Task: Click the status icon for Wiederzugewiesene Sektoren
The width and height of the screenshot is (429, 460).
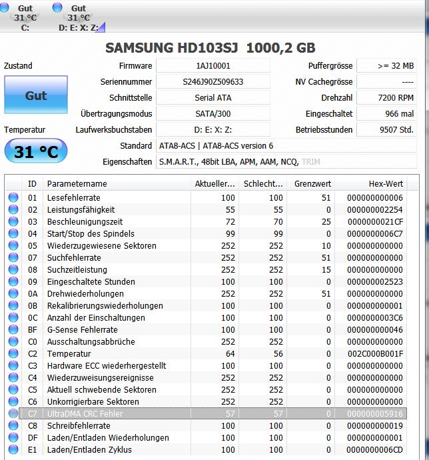Action: (13, 245)
